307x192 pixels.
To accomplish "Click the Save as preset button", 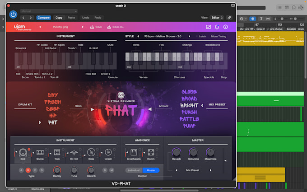I will click(116, 27).
